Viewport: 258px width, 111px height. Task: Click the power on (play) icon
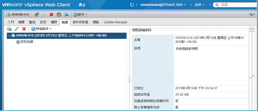[44, 15]
